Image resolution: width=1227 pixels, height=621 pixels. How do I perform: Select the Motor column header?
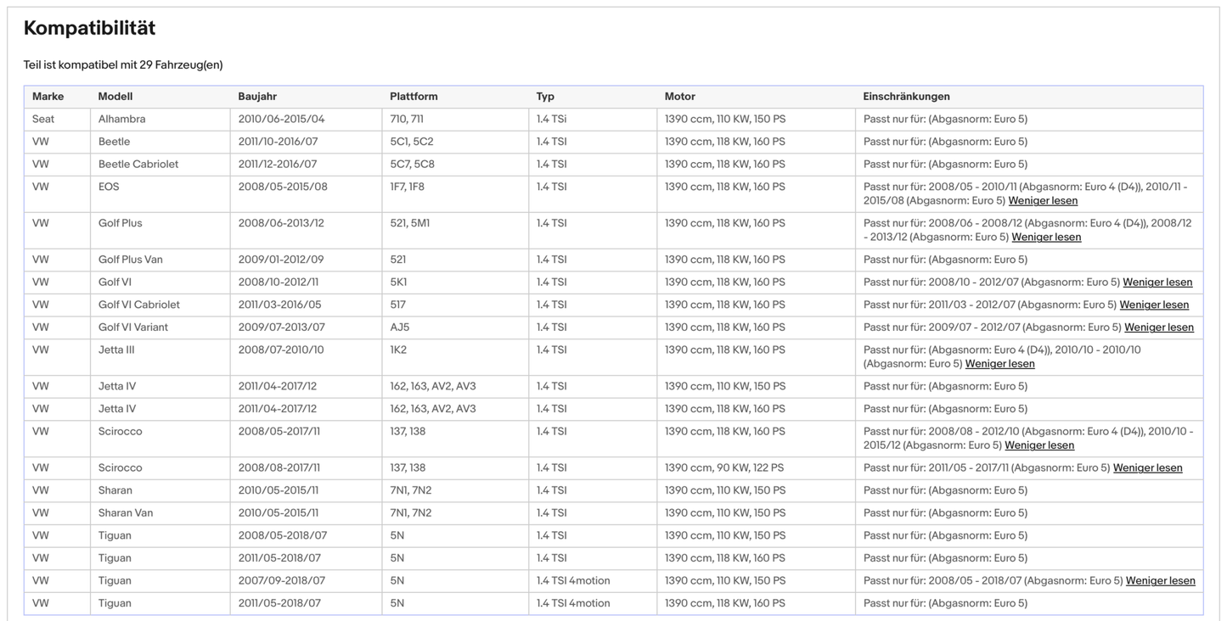pos(679,97)
